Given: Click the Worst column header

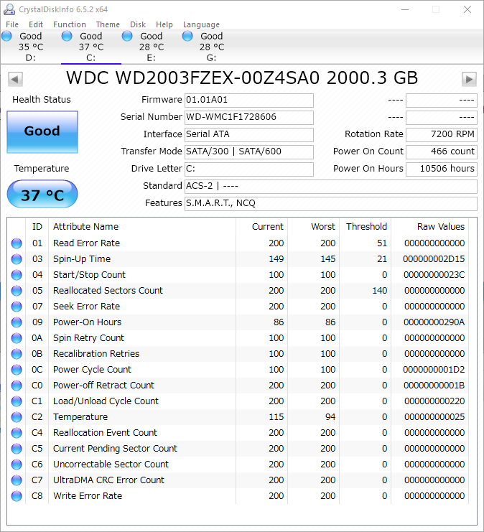Looking at the screenshot, I should pyautogui.click(x=313, y=227).
